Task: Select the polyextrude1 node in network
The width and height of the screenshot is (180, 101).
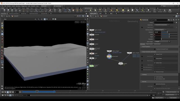Action: 109,56
